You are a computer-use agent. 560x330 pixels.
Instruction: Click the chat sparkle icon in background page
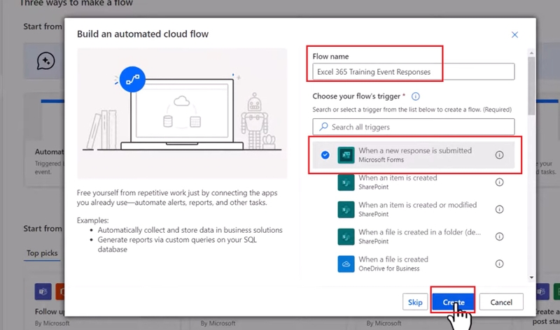(x=45, y=61)
